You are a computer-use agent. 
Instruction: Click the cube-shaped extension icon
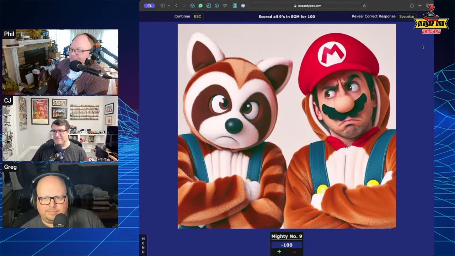[x=192, y=6]
